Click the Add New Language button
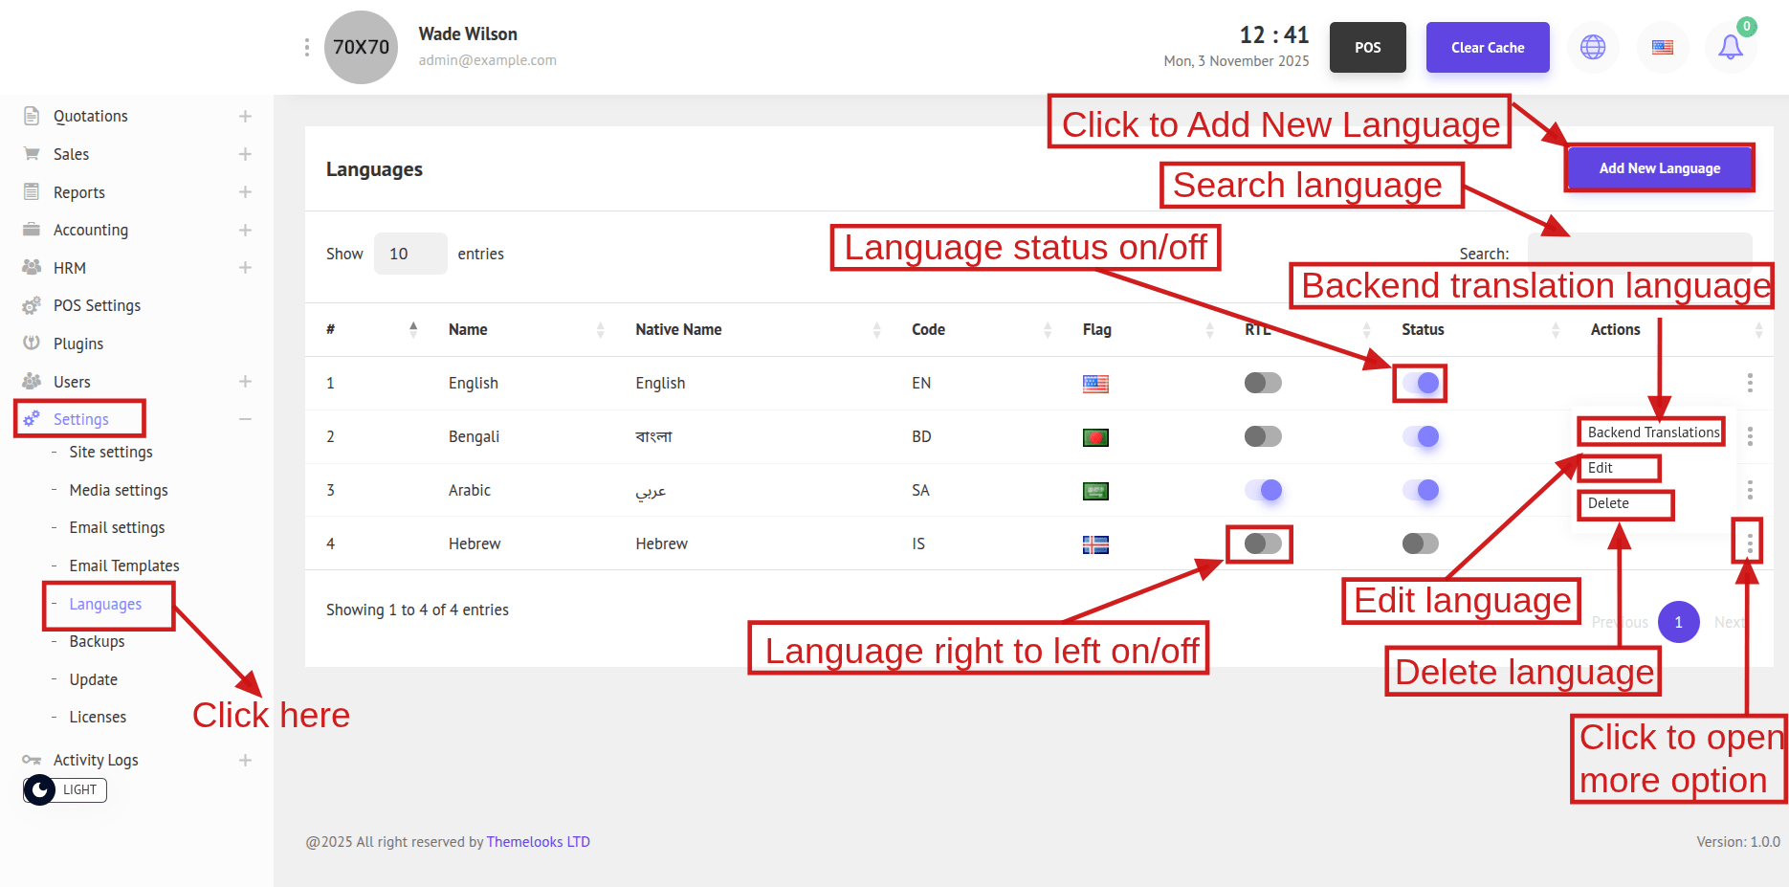The height and width of the screenshot is (887, 1789). (x=1659, y=168)
